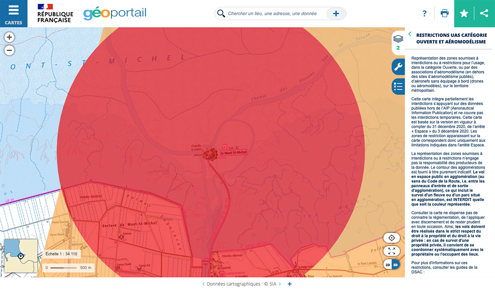Viewport: 495px width, 289px height.
Task: Collapse the restrictions panel with back chevron
Action: point(410,34)
